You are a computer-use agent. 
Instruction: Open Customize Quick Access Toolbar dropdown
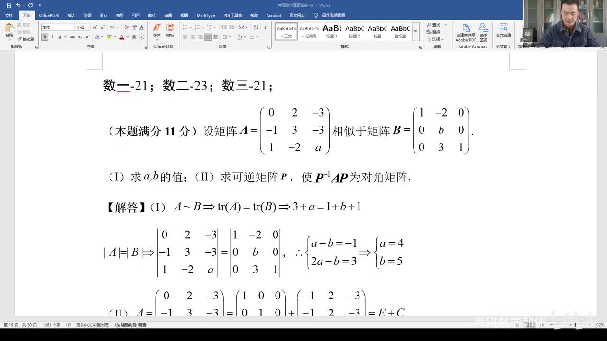coord(40,5)
